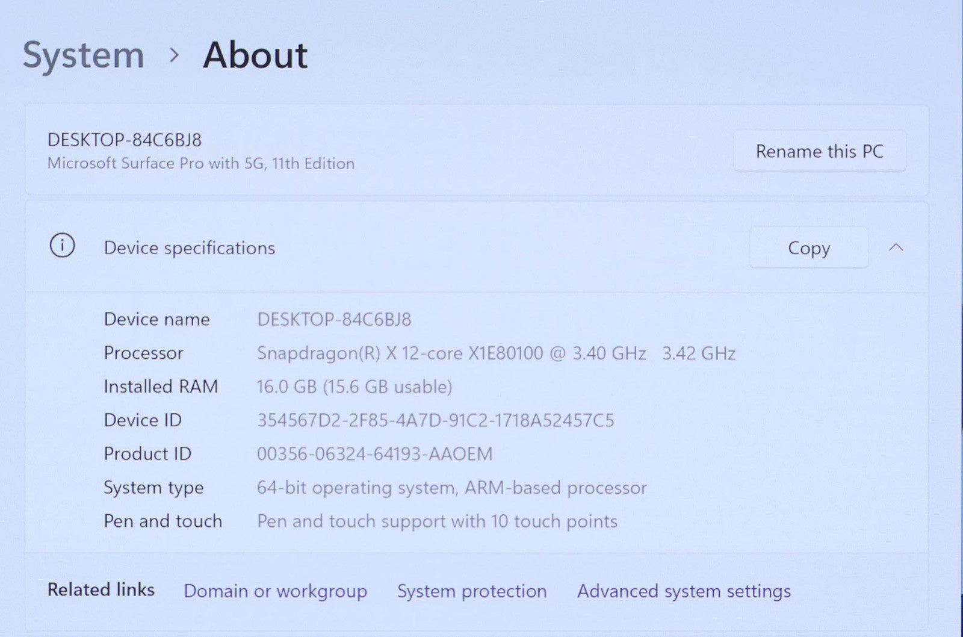Click the Pen and touch support value
This screenshot has height=637, width=963.
click(x=437, y=521)
